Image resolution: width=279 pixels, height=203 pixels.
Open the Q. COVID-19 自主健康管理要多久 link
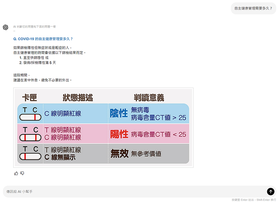tap(43, 39)
